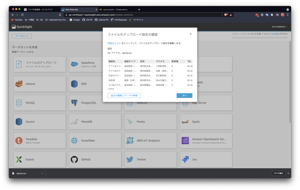Click すべて表示 in the downloads bar

pos(278,173)
